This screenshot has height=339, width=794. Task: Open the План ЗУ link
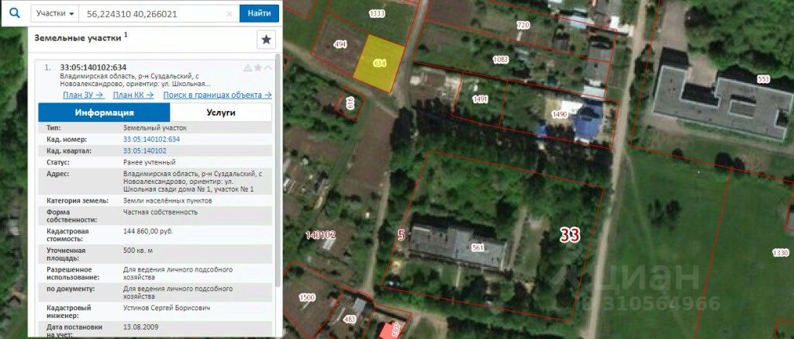click(x=84, y=95)
